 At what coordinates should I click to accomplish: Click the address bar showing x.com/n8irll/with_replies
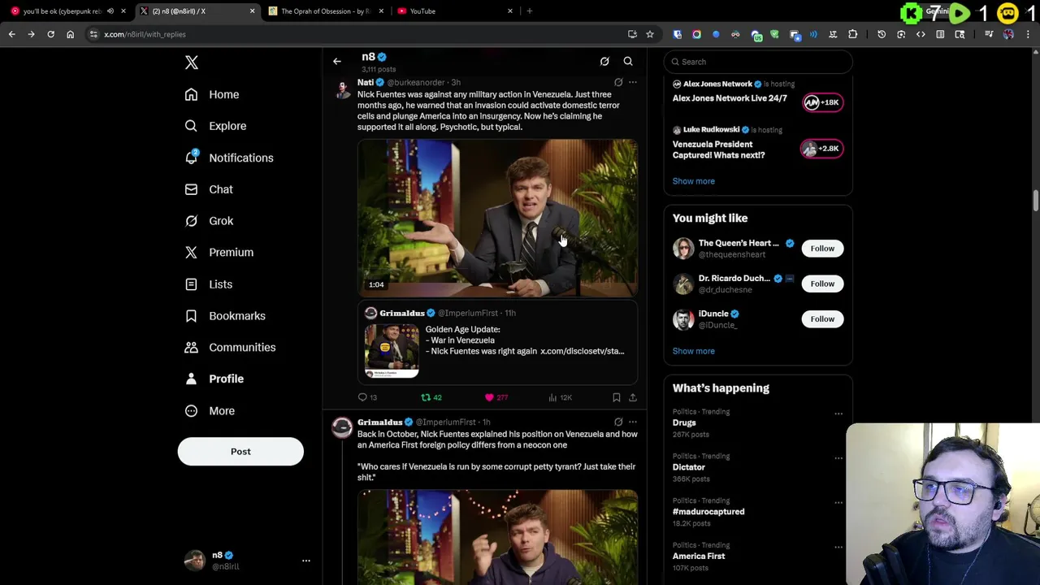pyautogui.click(x=357, y=34)
